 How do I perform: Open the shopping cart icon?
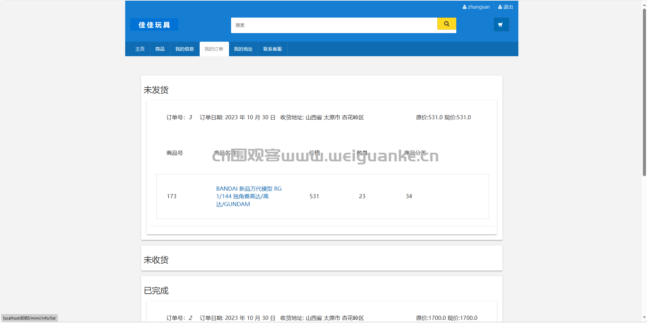501,24
